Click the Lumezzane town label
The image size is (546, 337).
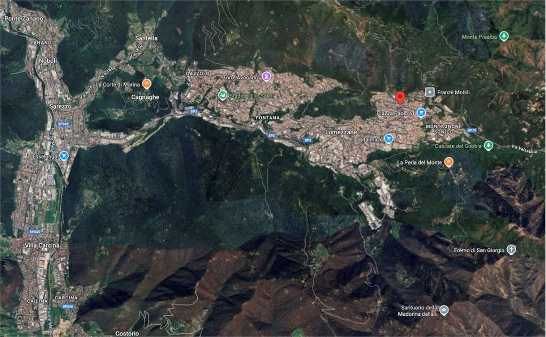click(x=341, y=131)
